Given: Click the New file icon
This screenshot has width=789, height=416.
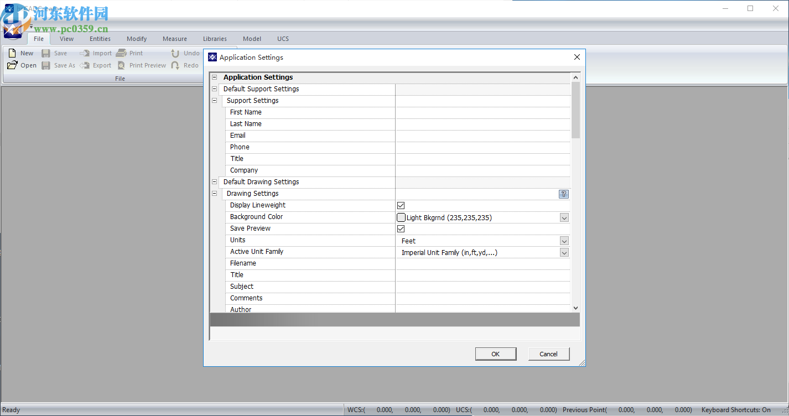Looking at the screenshot, I should coord(12,53).
